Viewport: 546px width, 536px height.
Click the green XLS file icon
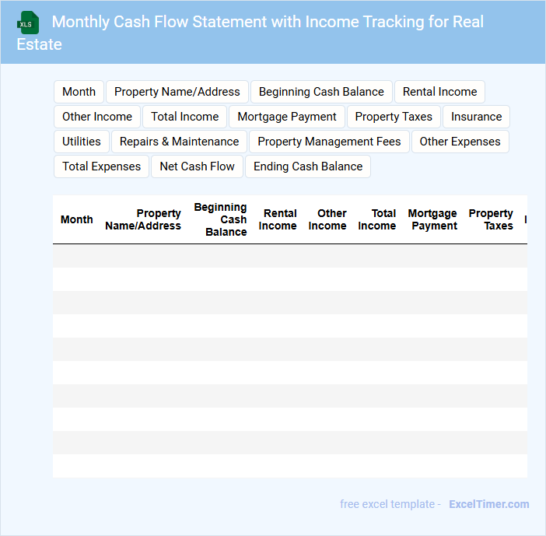click(28, 23)
